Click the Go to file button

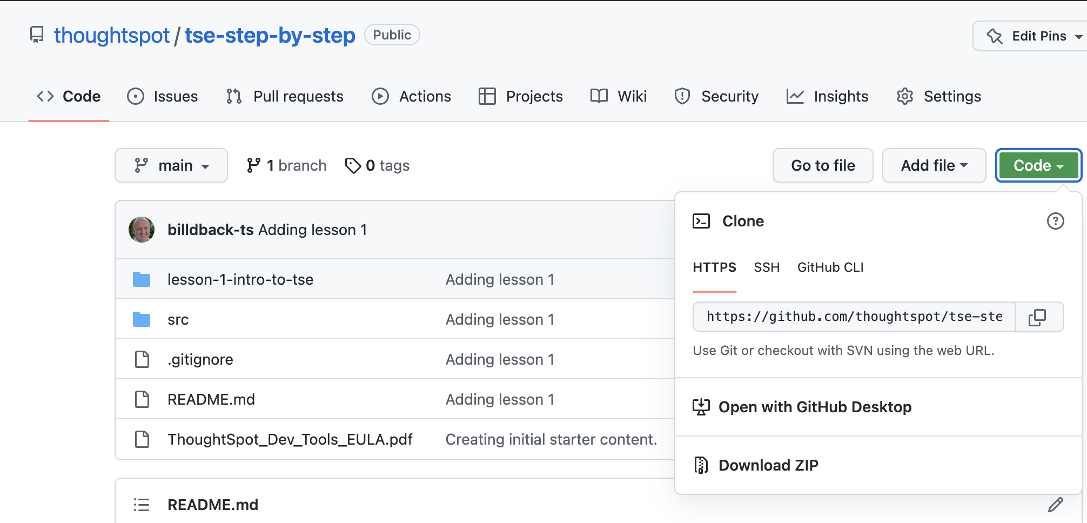[822, 165]
